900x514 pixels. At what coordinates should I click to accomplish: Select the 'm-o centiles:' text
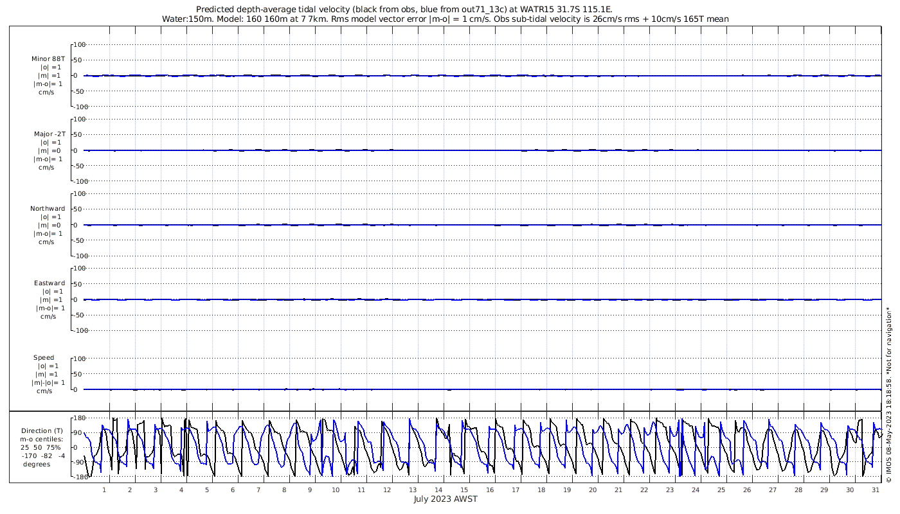click(x=42, y=439)
